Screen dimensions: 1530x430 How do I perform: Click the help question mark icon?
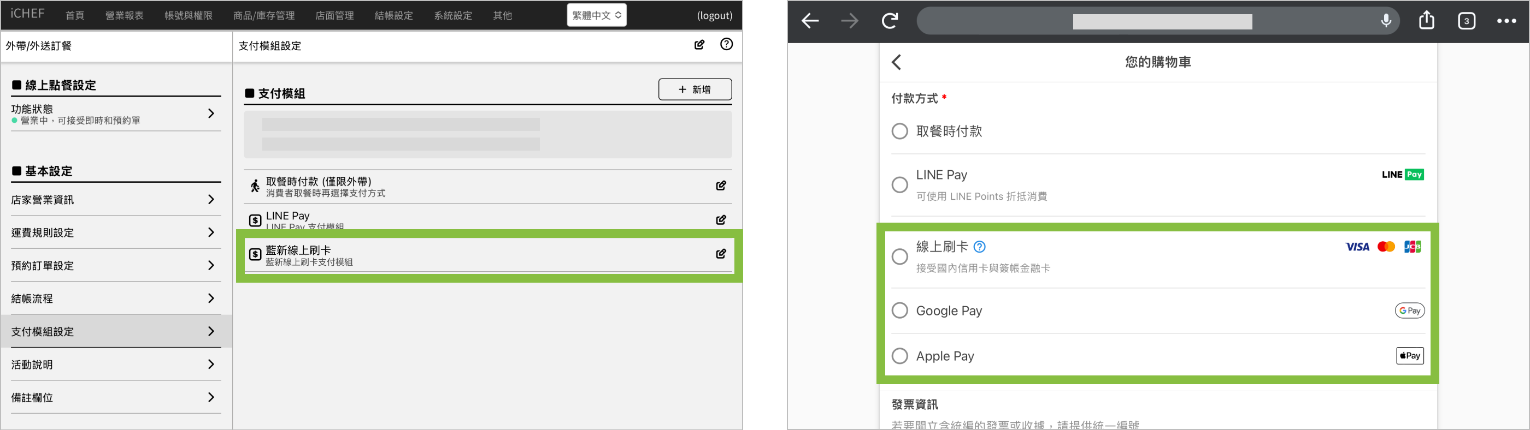pos(726,45)
